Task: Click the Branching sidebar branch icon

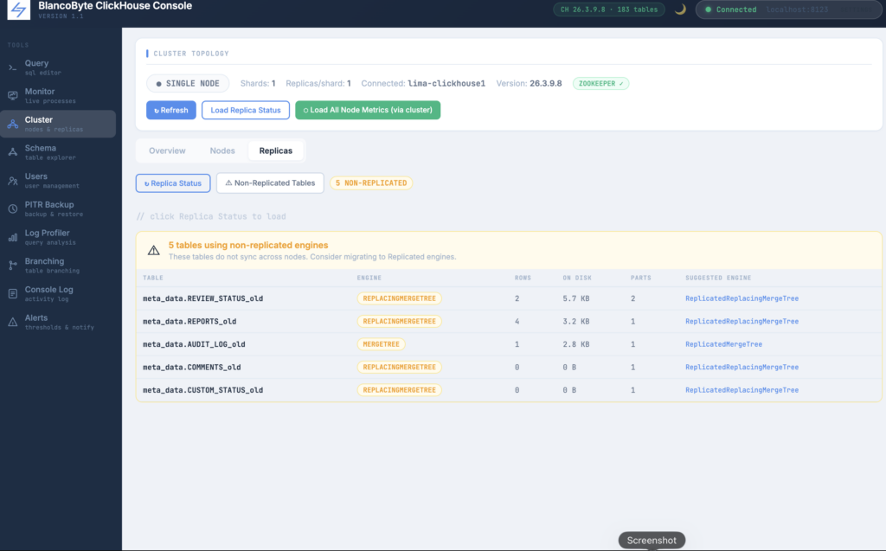Action: [12, 266]
